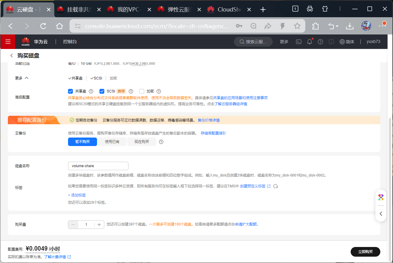
Task: Click the saved password key icon
Action: coord(239,26)
